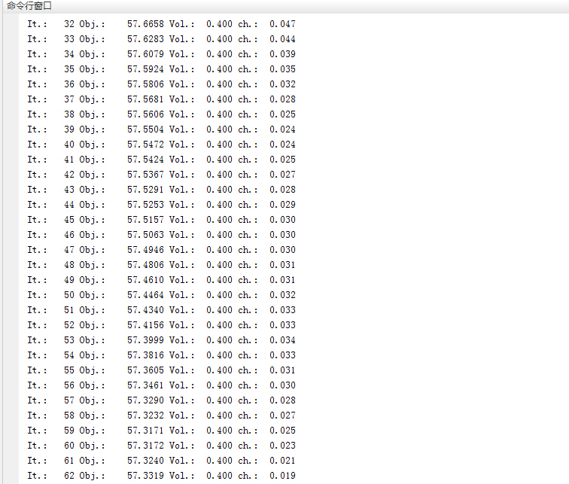The height and width of the screenshot is (484, 569).
Task: Click objective value 57.6079
Action: pyautogui.click(x=145, y=54)
